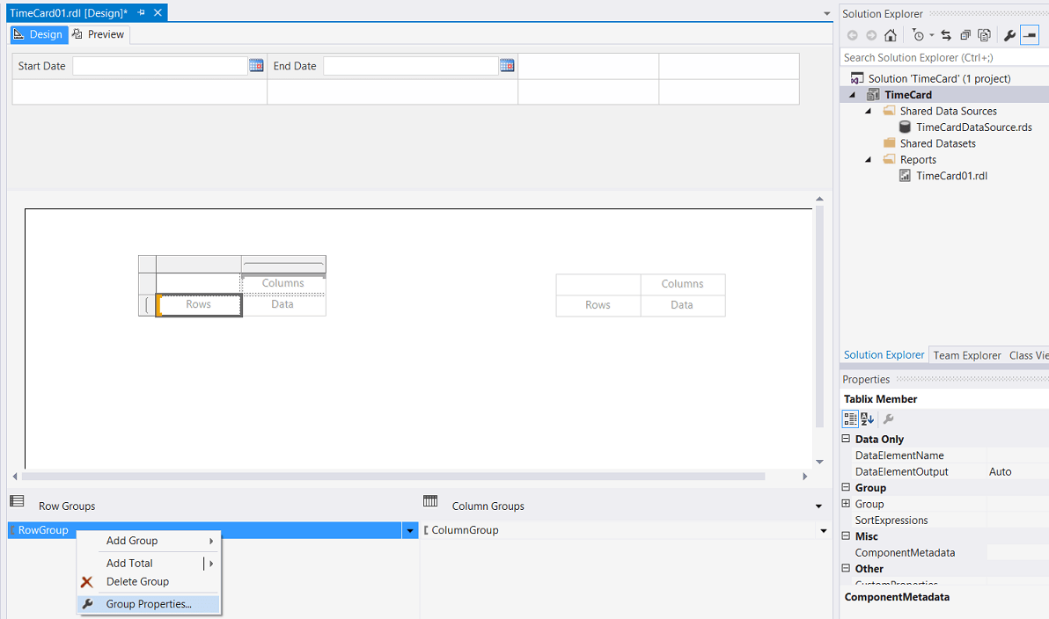Select the Team Explorer tab

coord(967,354)
